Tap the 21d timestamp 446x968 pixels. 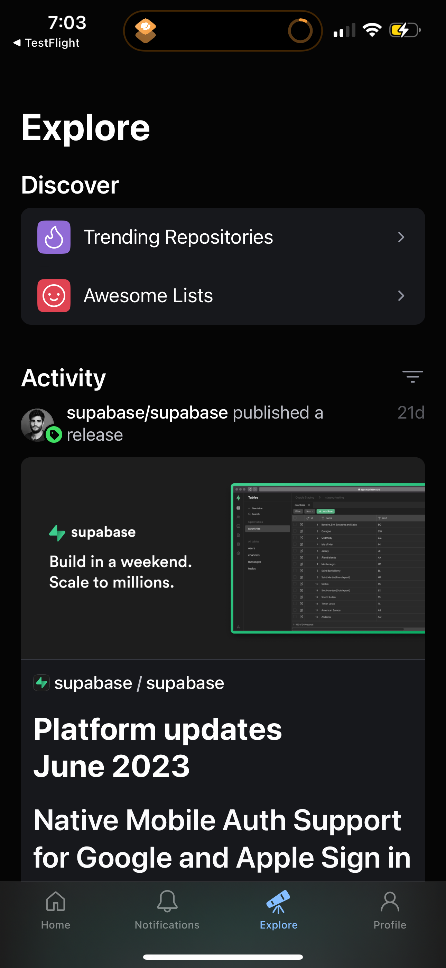411,413
